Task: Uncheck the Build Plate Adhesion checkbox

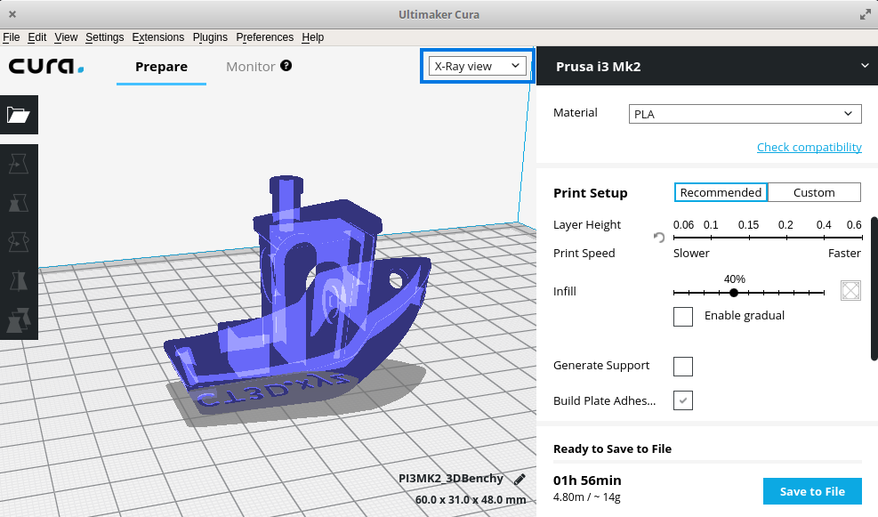Action: coord(682,400)
